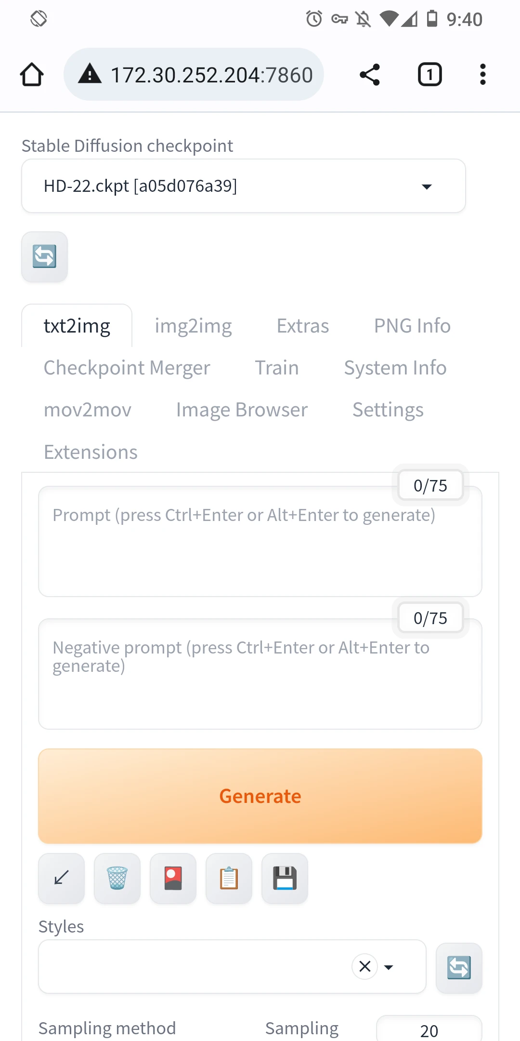Click the red card extra networks icon
The height and width of the screenshot is (1041, 520).
point(173,878)
